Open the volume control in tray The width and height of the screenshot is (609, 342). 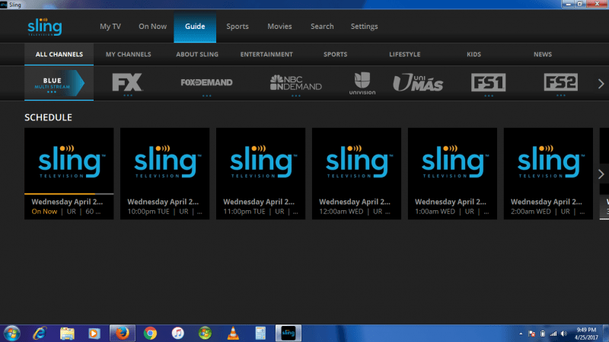pyautogui.click(x=564, y=334)
